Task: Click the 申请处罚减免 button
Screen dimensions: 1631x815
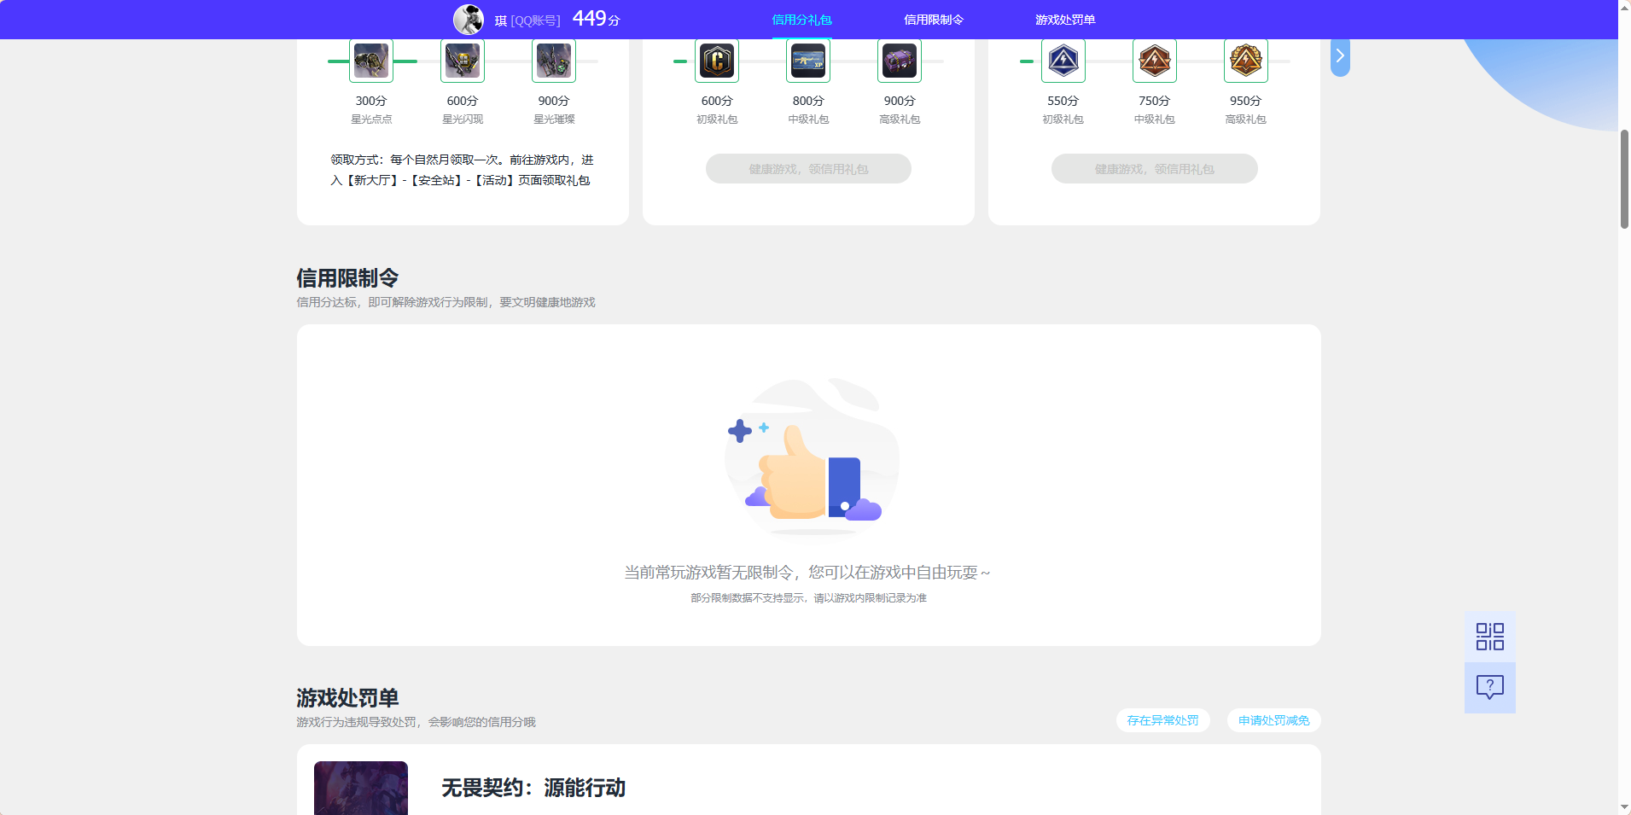Action: 1273,720
